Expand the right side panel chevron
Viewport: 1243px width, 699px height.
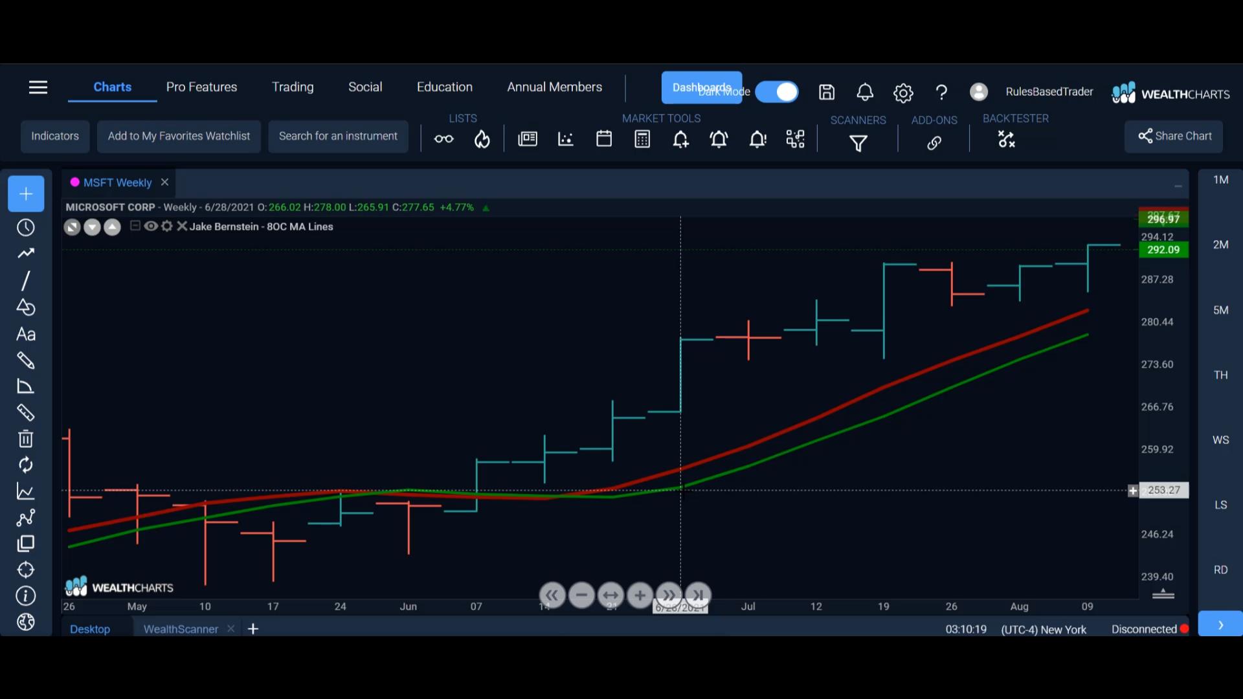pos(1220,624)
